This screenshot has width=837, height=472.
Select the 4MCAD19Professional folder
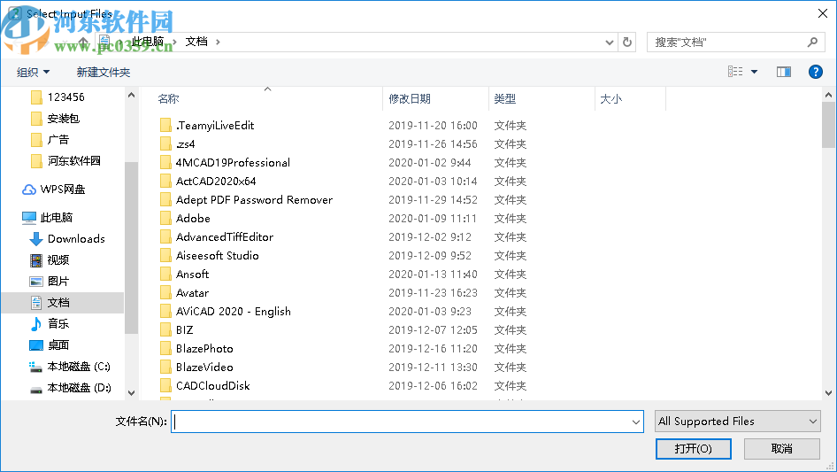coord(226,163)
